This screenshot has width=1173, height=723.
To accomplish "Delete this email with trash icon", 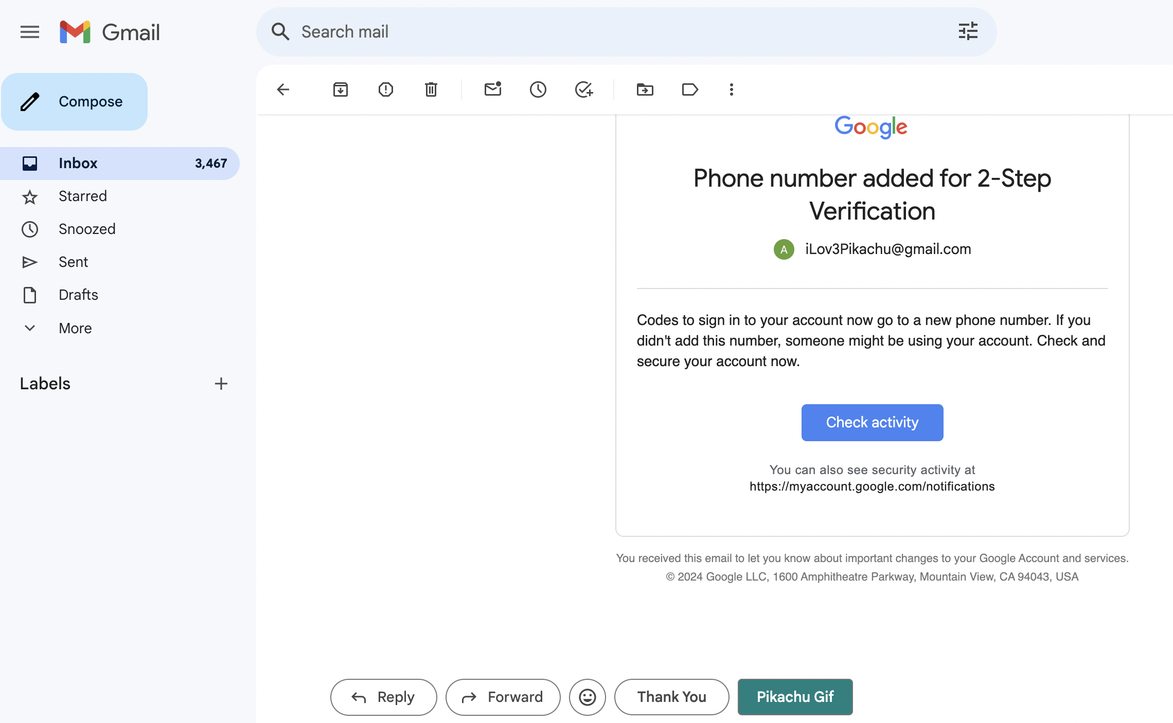I will coord(431,89).
